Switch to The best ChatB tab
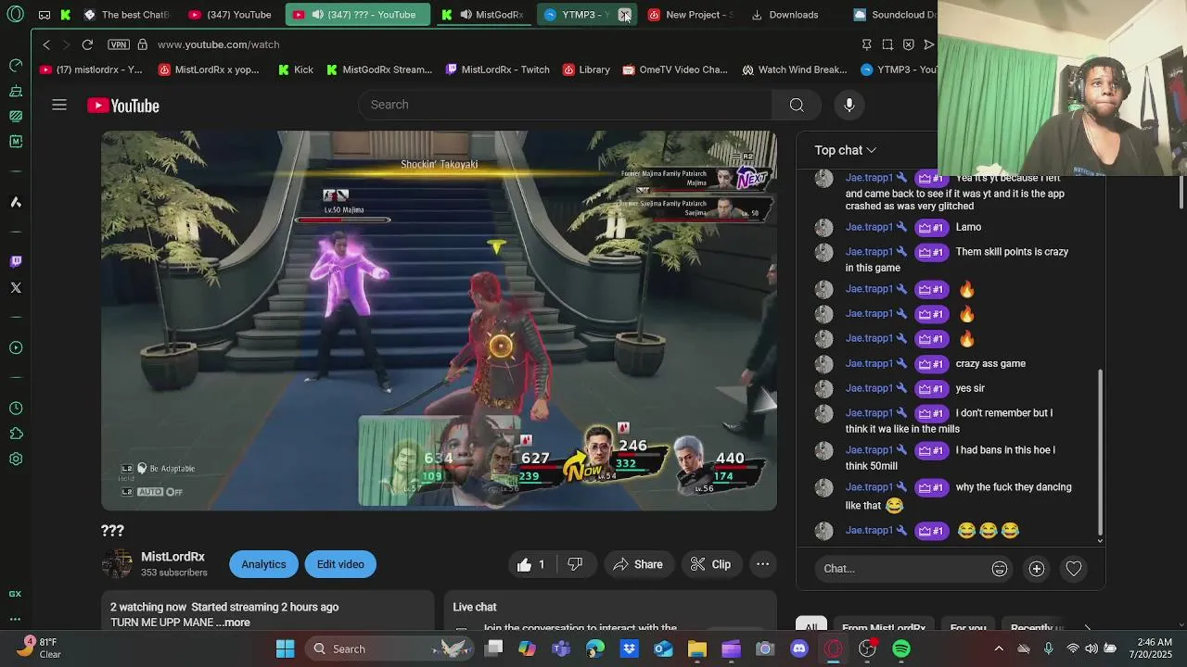Image resolution: width=1187 pixels, height=667 pixels. pos(127,15)
